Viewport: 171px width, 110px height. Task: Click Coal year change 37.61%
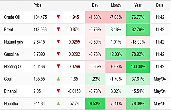coord(138,79)
